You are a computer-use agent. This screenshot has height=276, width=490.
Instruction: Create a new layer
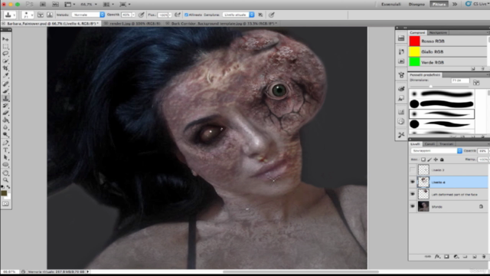click(x=475, y=257)
